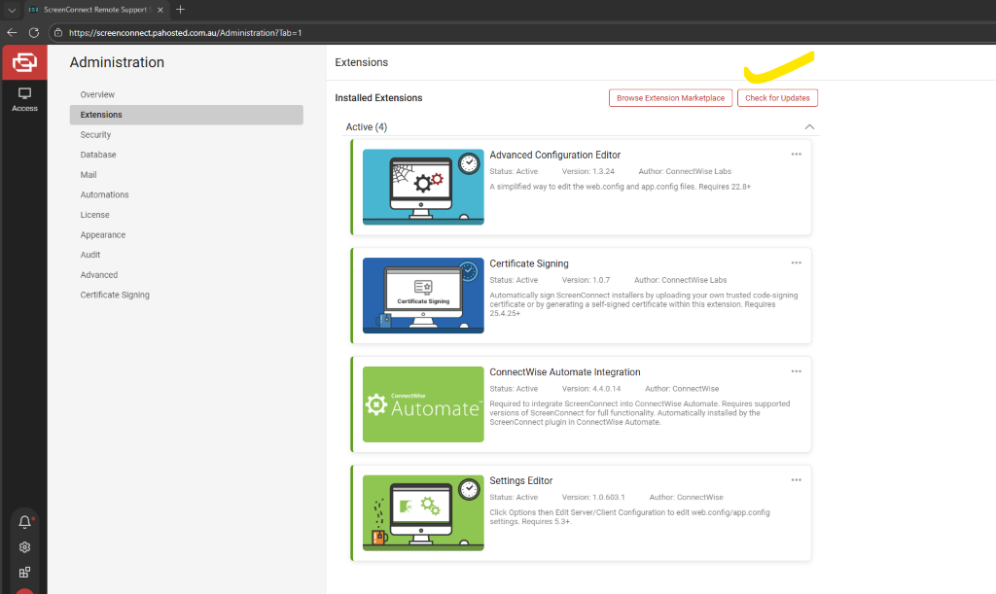Click 'Author: ConnectWise Labs' on Advanced Configuration Editor

click(x=685, y=171)
